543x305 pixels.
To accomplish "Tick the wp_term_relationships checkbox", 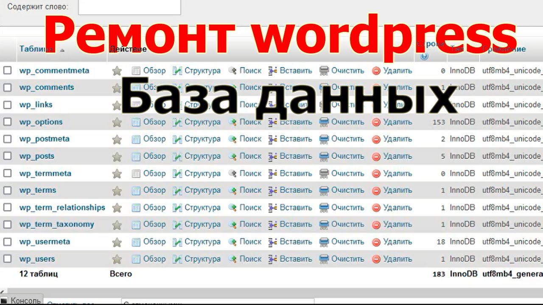I will point(7,207).
